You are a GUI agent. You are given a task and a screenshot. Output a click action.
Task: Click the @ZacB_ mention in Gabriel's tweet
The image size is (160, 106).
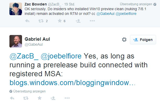[x=24, y=56]
